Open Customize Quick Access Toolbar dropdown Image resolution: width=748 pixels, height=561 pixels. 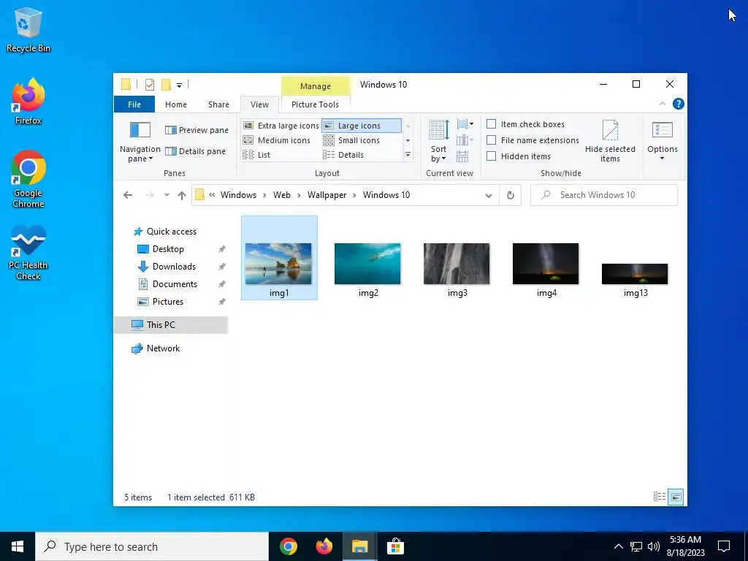pos(180,85)
